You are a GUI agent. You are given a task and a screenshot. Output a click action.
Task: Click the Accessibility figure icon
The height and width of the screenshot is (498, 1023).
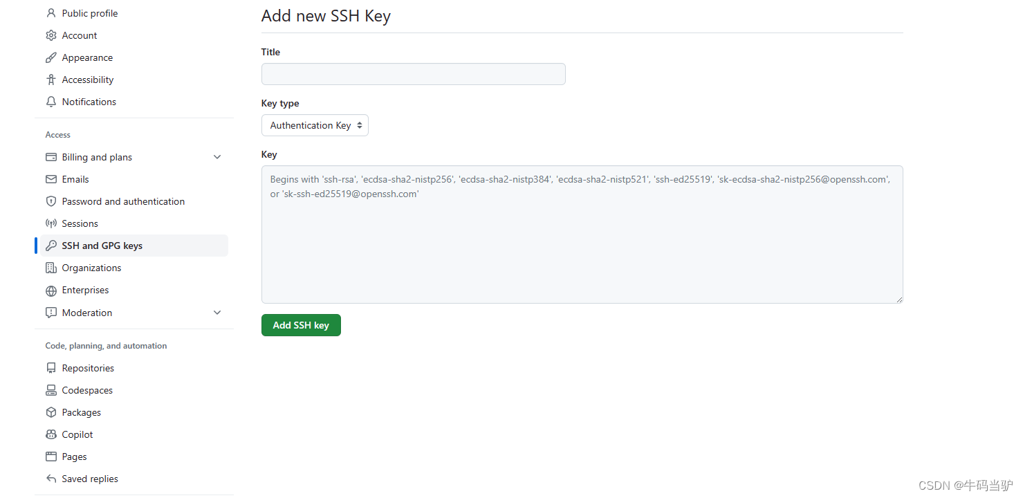click(51, 80)
